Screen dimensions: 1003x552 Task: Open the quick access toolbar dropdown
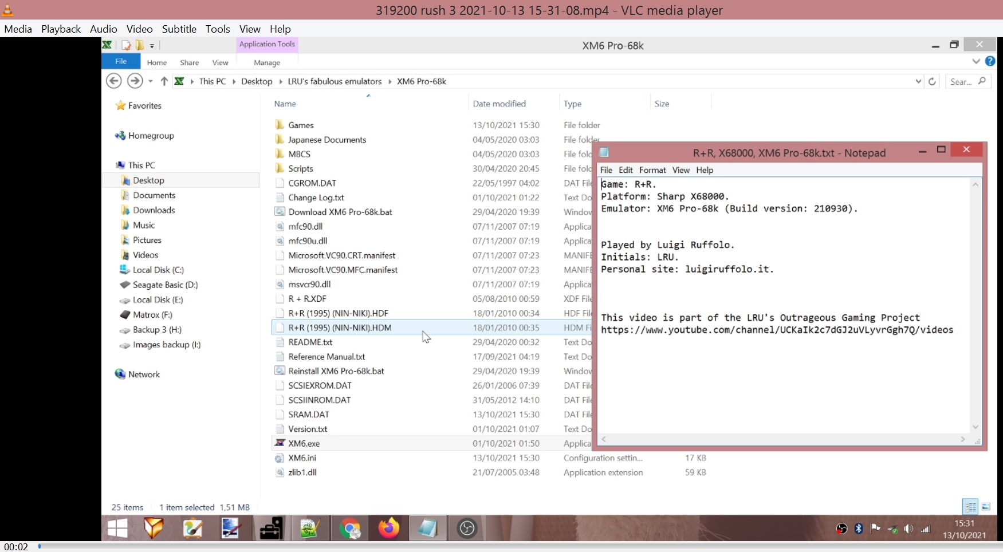point(152,46)
